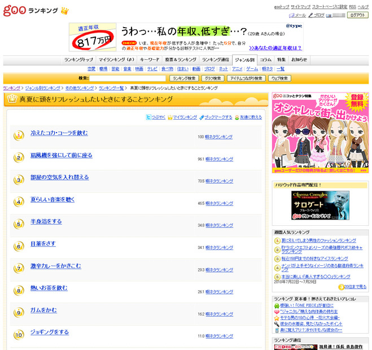Click the 恋愛 genre link

pyautogui.click(x=91, y=69)
